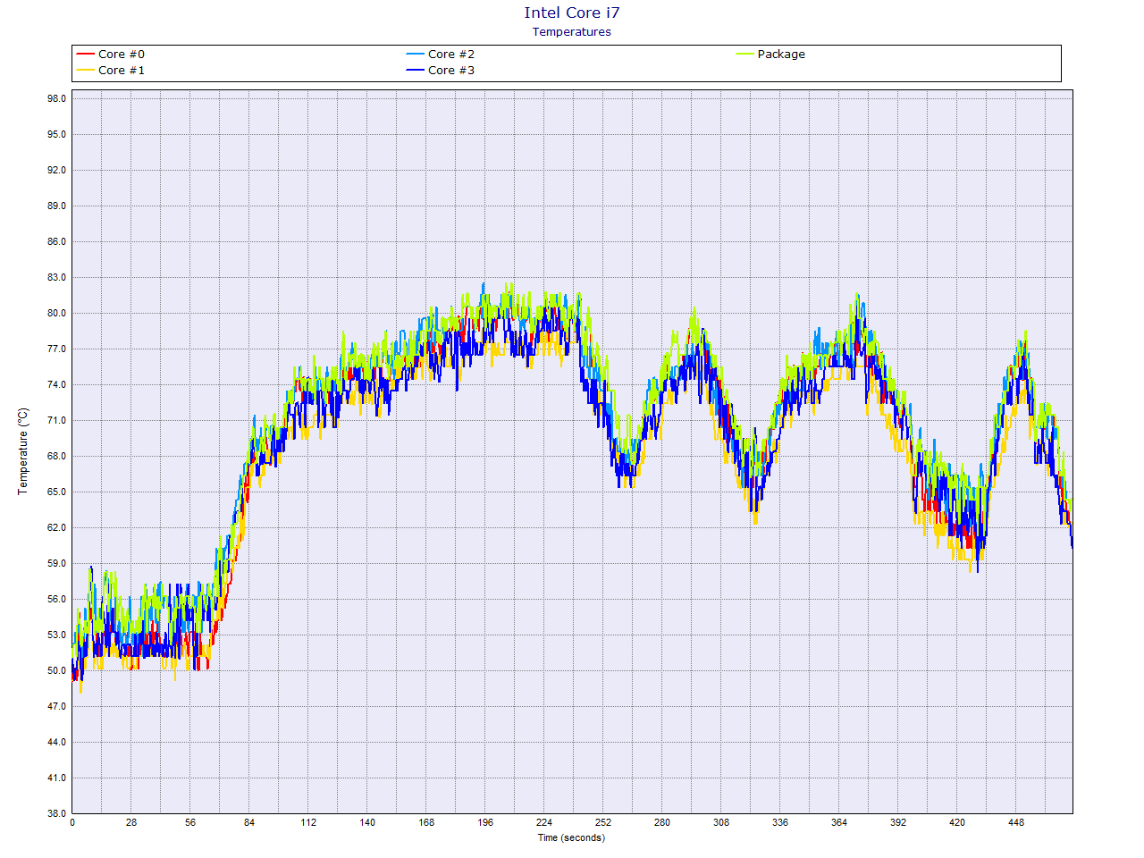The height and width of the screenshot is (858, 1144).
Task: Click the 71.0 value on temperature axis
Action: click(57, 421)
